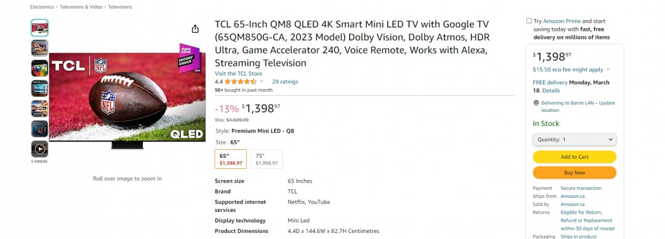Select the colorful third image thumbnail
This screenshot has width=665, height=239.
tap(39, 68)
